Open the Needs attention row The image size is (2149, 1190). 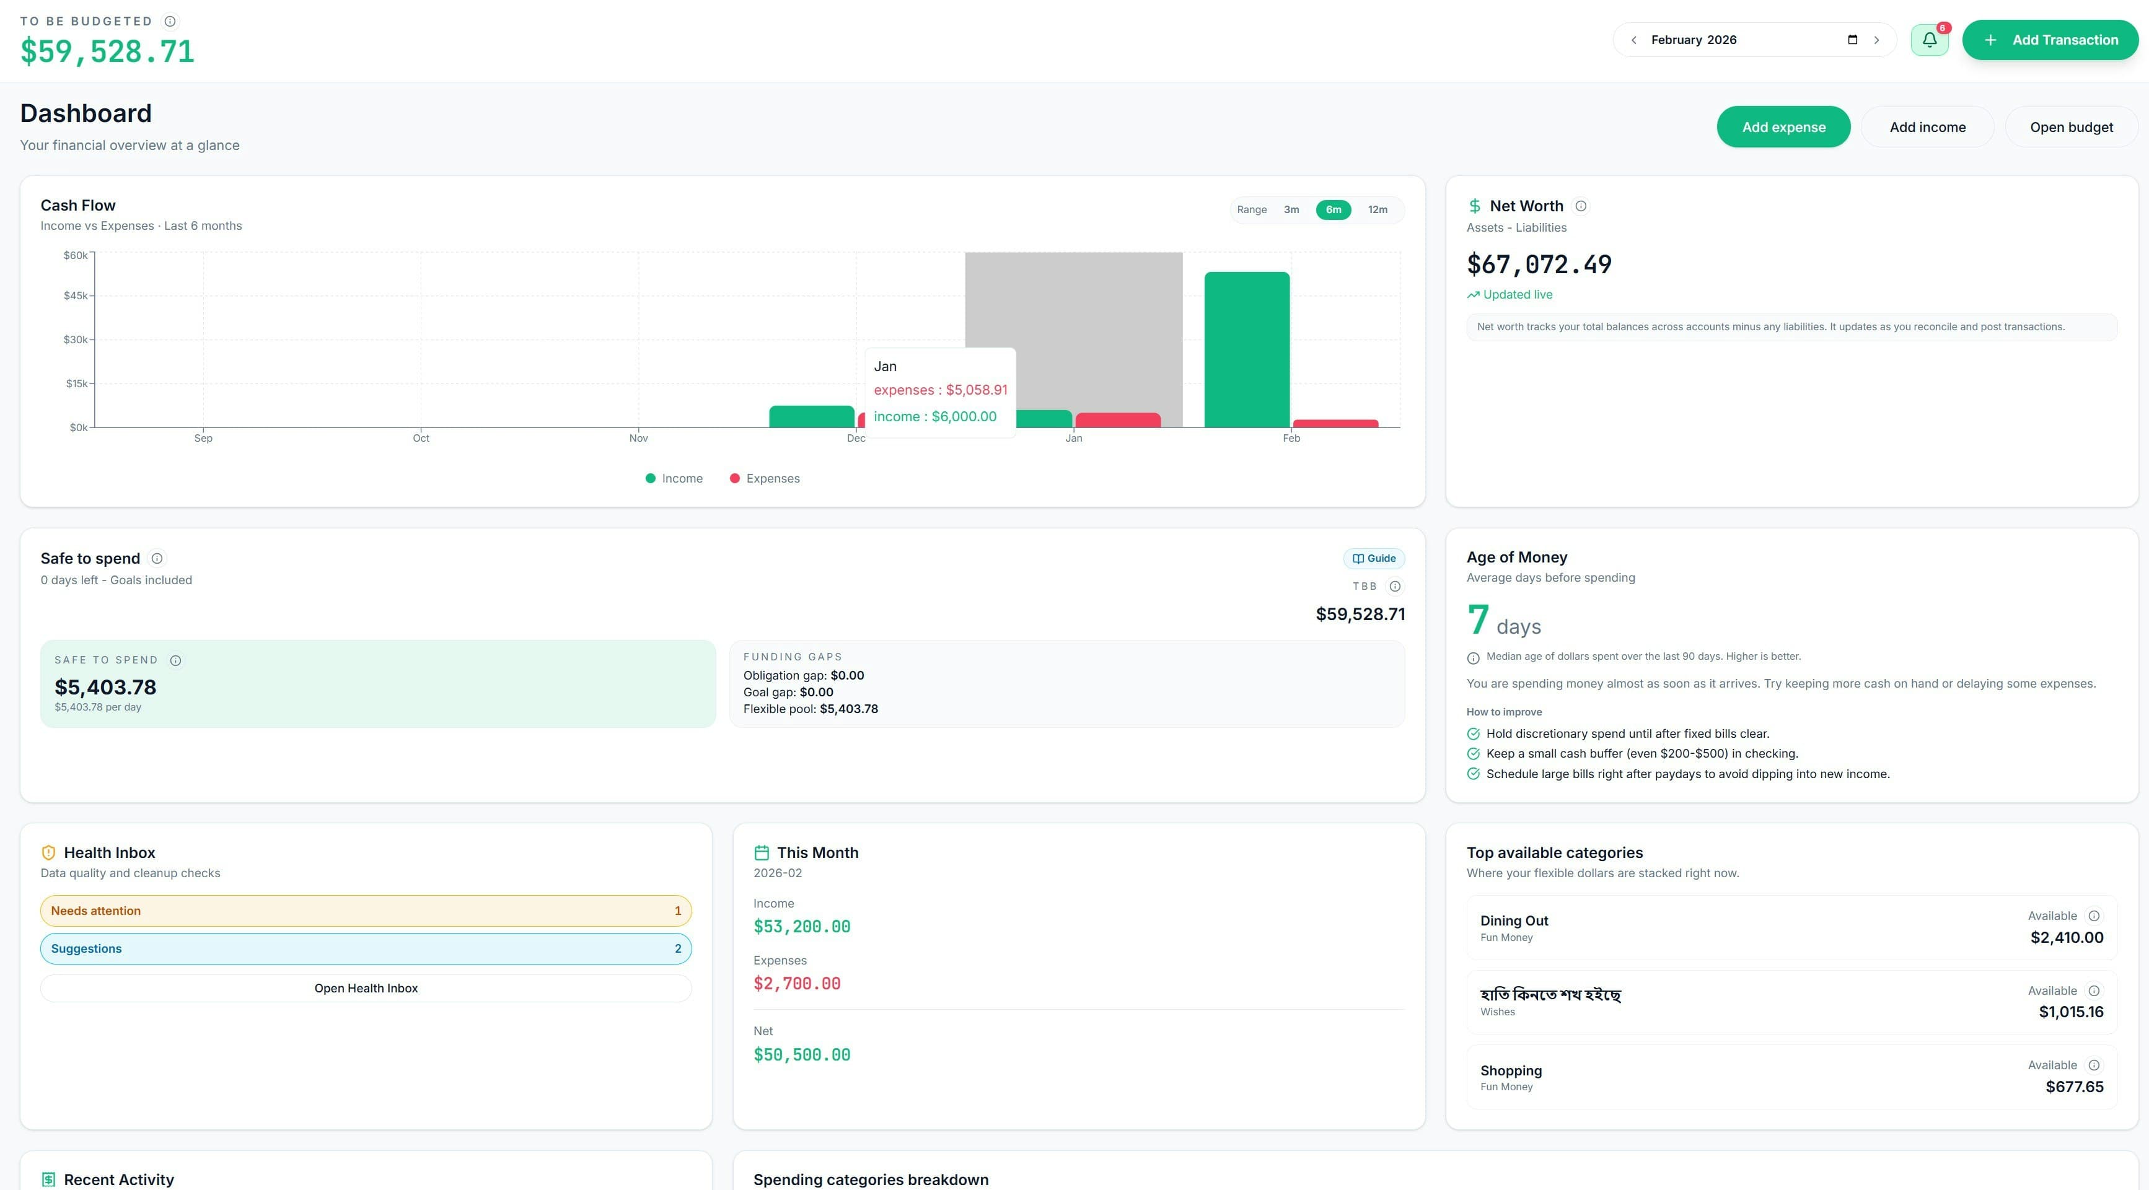(x=366, y=911)
